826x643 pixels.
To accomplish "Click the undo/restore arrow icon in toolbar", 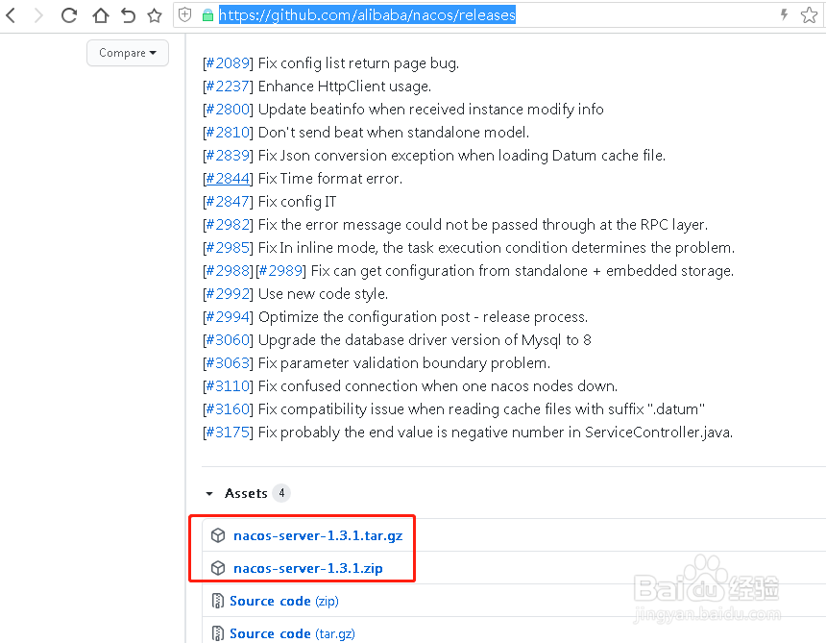I will click(x=128, y=15).
